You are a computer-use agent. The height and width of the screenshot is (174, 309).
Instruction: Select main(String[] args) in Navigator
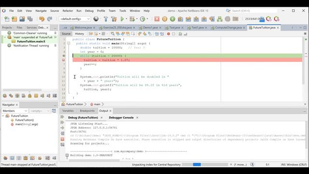[x=27, y=124]
